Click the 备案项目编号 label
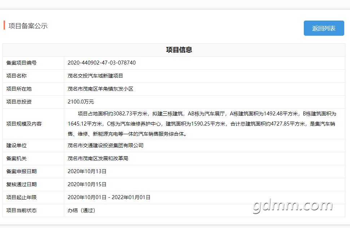 (x=21, y=63)
